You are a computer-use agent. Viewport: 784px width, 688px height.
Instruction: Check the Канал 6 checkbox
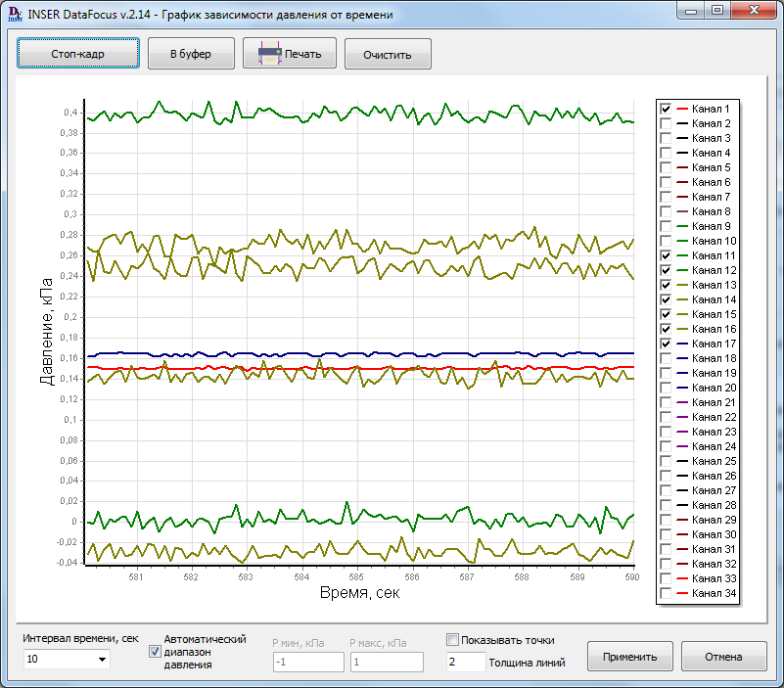click(x=666, y=182)
